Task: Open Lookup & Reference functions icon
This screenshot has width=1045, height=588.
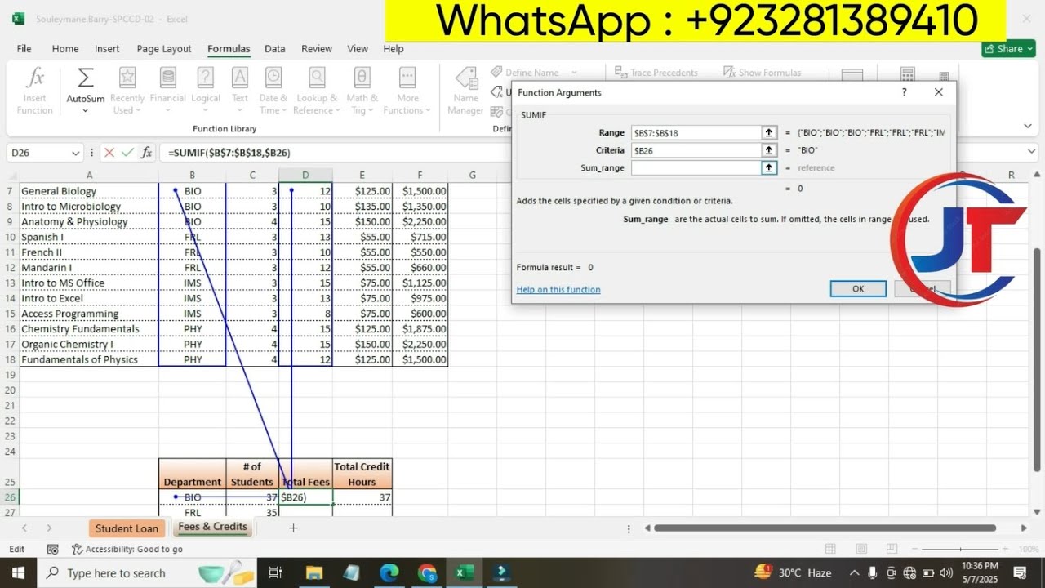Action: click(x=317, y=78)
